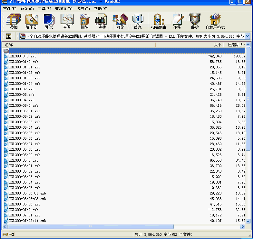
Task: Click the Protect (保护) shield icon
Action: tap(195, 21)
